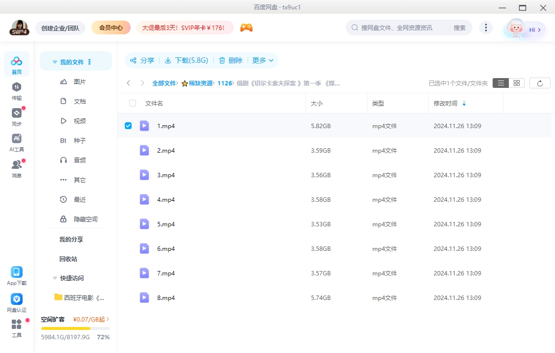
Task: Click the three-dot options beside 我的文件
Action: coord(89,62)
